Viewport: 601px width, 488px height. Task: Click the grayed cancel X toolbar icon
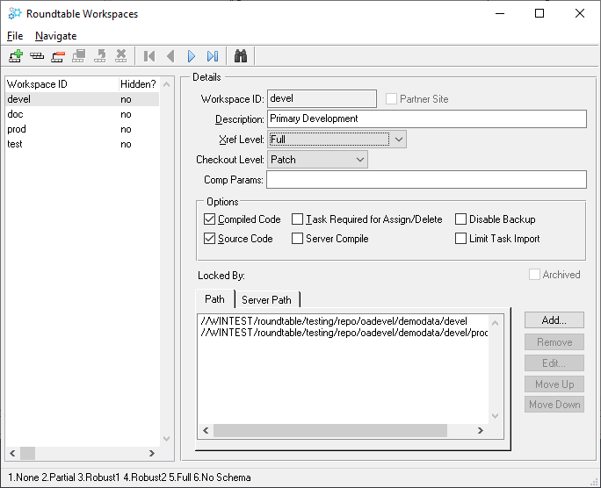click(121, 56)
